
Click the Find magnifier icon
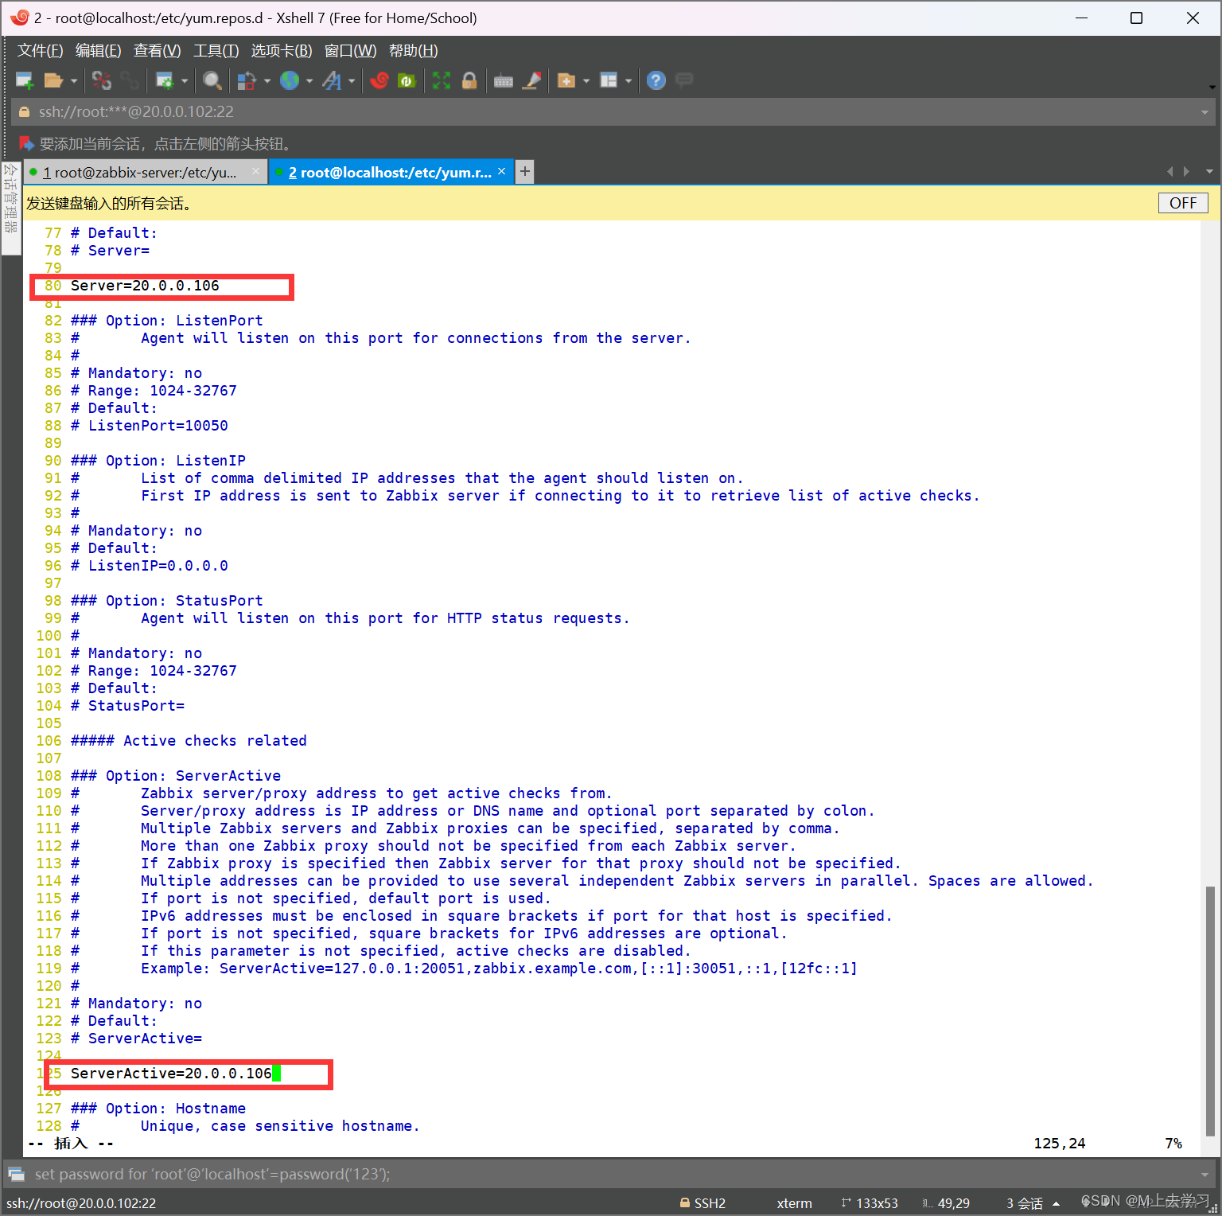[x=212, y=80]
